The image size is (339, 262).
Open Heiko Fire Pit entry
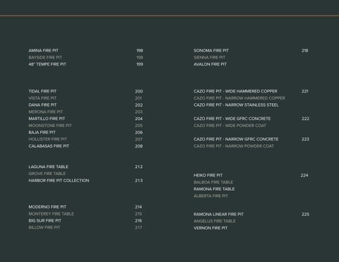tap(208, 175)
